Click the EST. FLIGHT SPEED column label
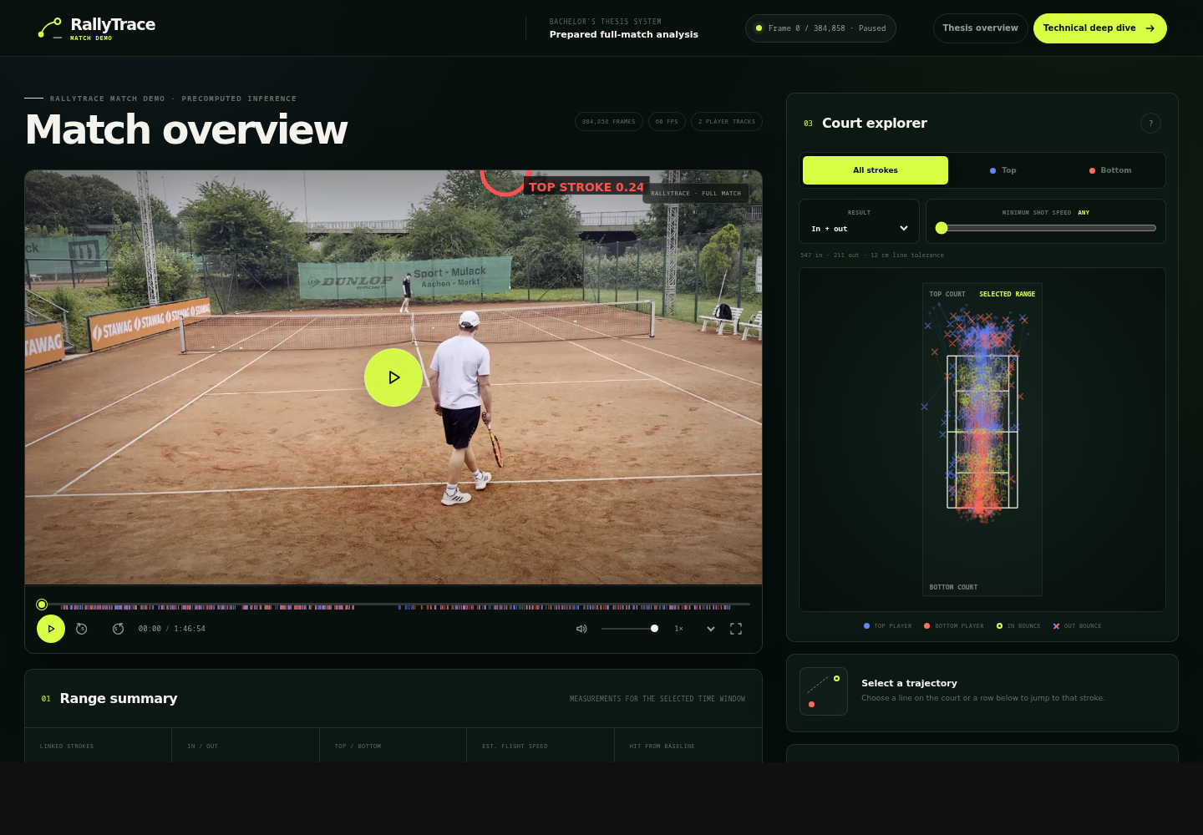The height and width of the screenshot is (835, 1203). click(515, 746)
